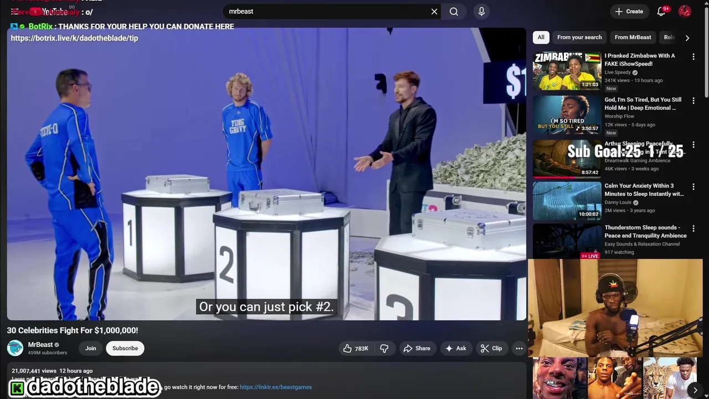Open the MrBeast channel name link
The width and height of the screenshot is (709, 399).
[x=40, y=345]
